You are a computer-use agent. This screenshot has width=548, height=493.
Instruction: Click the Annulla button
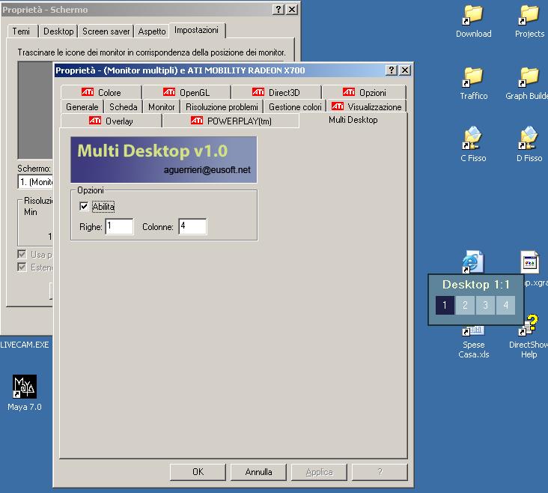pos(258,472)
